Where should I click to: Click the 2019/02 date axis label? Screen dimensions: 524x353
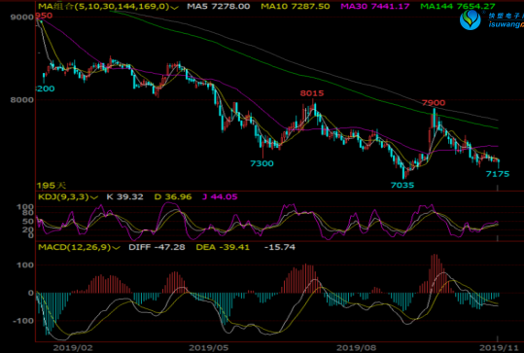click(x=73, y=348)
